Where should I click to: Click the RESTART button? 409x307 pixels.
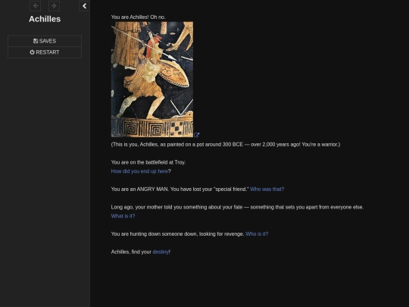coord(45,52)
